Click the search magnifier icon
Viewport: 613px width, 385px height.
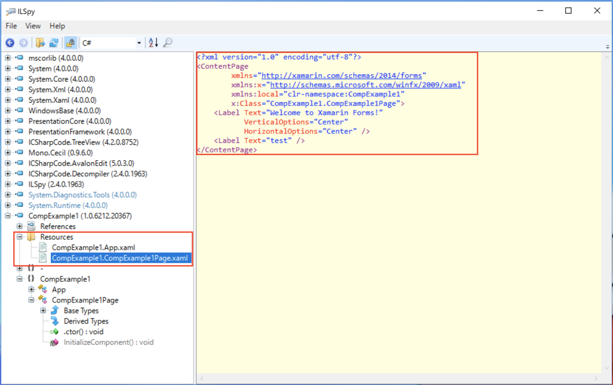coord(168,42)
